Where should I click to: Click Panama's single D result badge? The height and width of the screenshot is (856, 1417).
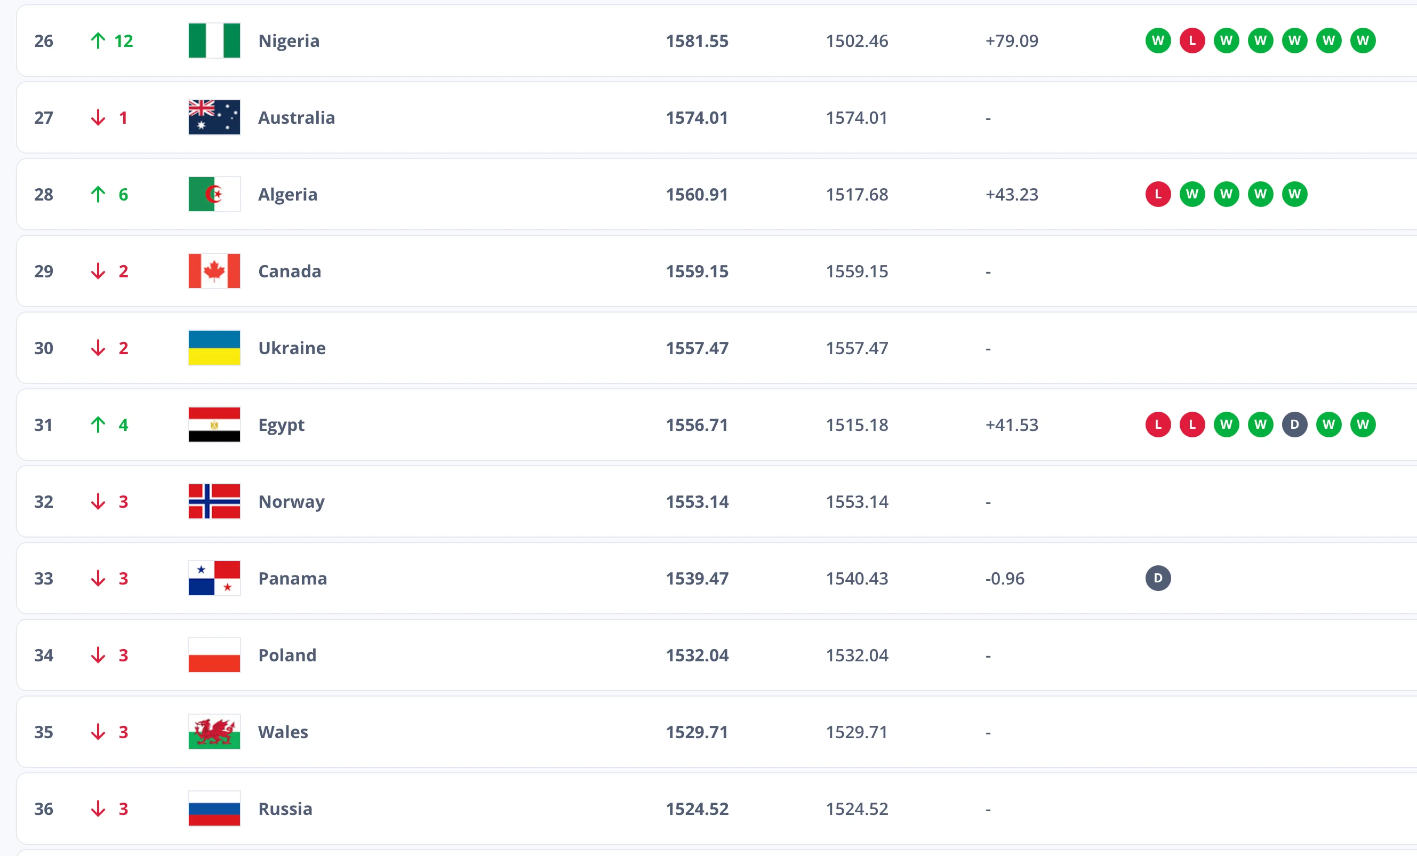1158,578
